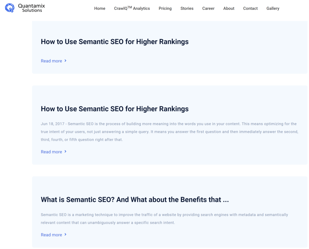Click the Quantamix Solutions logo icon
309x249 pixels.
click(10, 8)
